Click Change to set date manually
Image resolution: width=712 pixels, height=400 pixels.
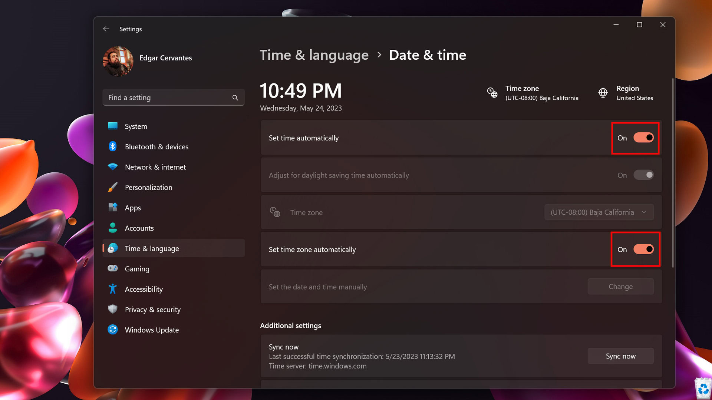620,287
